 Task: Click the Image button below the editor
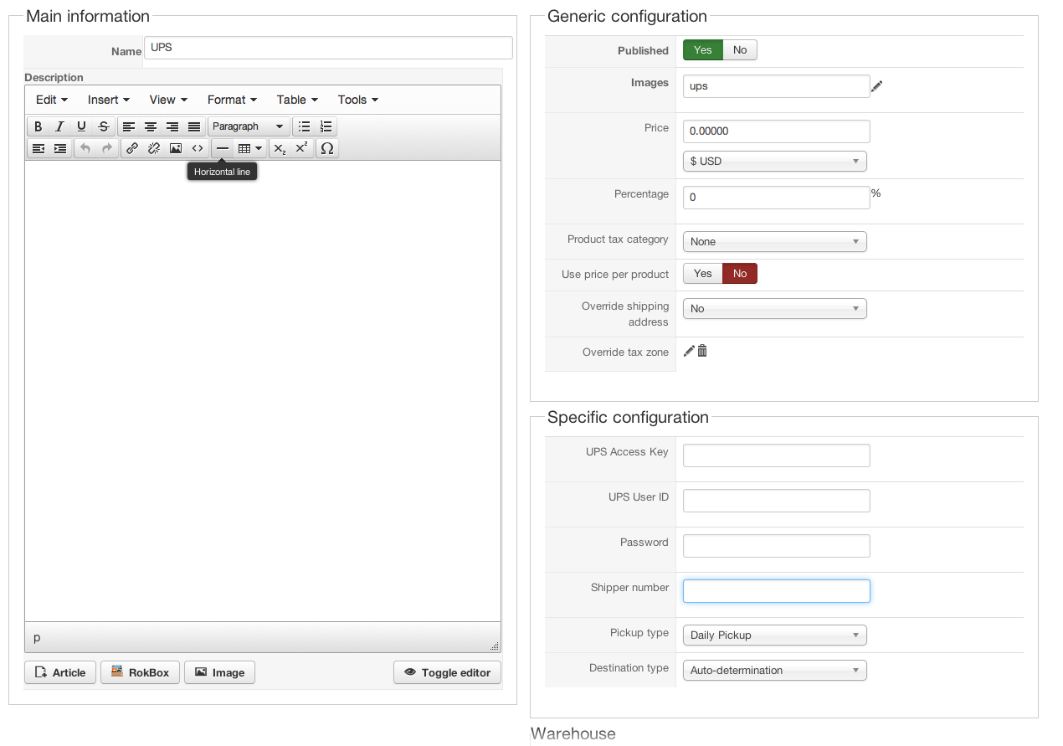(219, 672)
